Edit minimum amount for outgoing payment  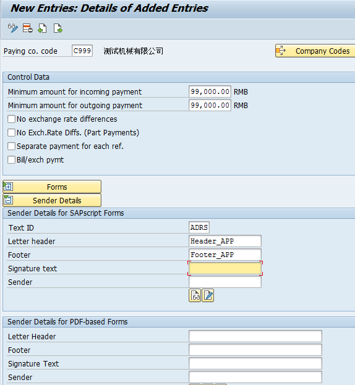[210, 105]
